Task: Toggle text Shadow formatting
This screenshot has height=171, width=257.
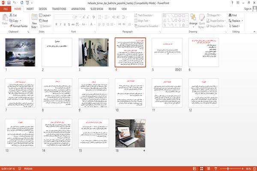Action: (x=69, y=24)
